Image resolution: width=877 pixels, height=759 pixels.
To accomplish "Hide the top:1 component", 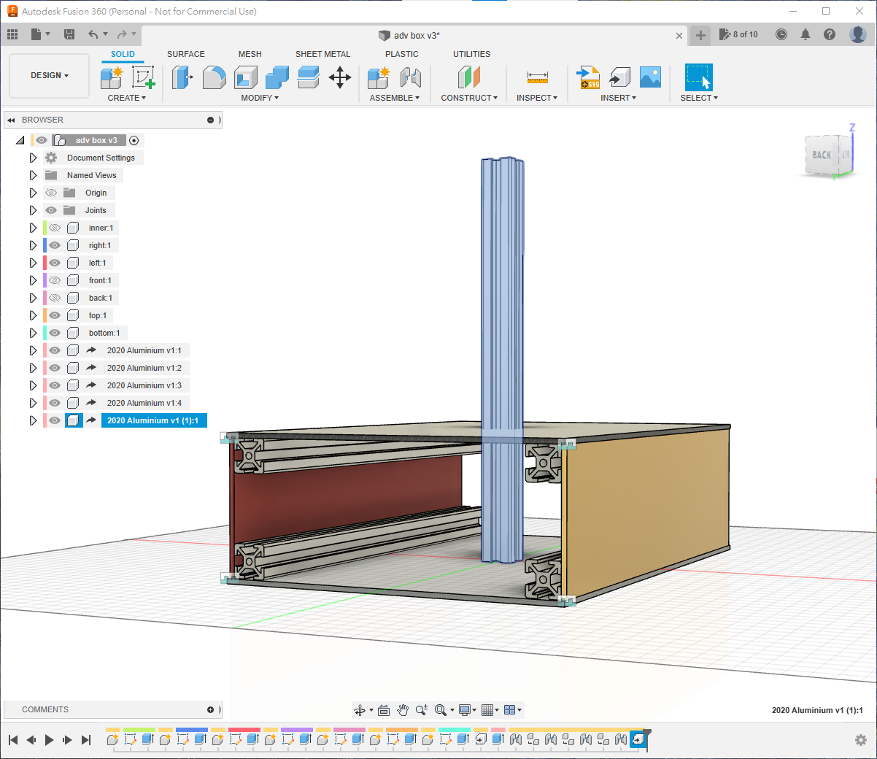I will point(55,315).
